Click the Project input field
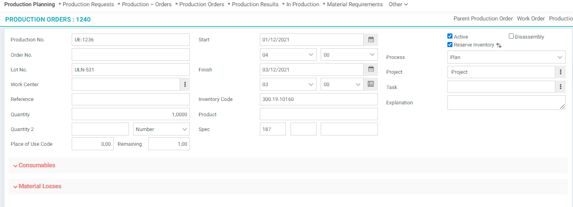The height and width of the screenshot is (207, 573). [501, 72]
